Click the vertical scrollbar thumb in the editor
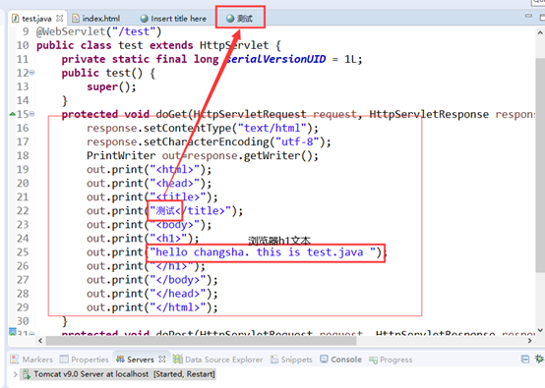 click(x=540, y=165)
